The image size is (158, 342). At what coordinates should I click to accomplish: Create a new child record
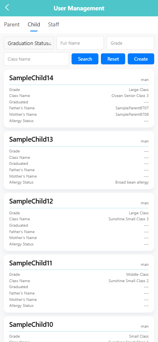tap(141, 59)
